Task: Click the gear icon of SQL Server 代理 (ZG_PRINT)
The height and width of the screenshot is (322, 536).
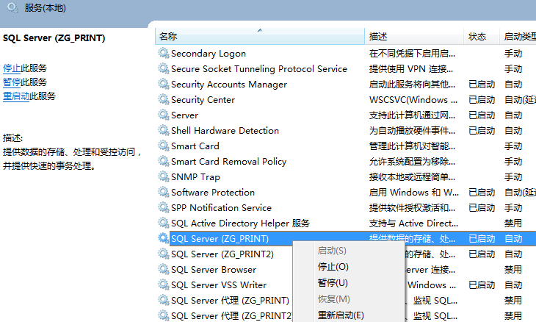Action: pyautogui.click(x=164, y=301)
